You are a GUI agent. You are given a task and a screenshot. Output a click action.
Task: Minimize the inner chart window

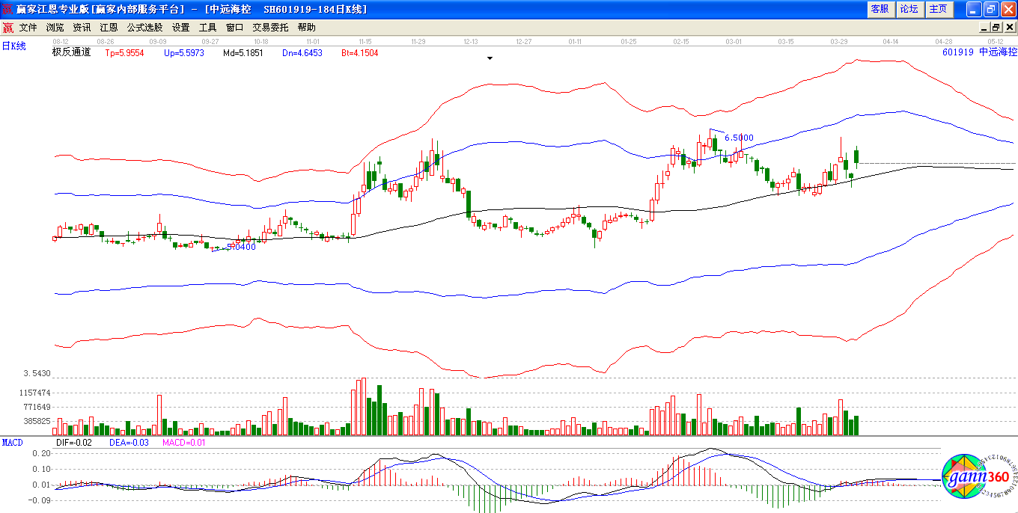pos(984,27)
